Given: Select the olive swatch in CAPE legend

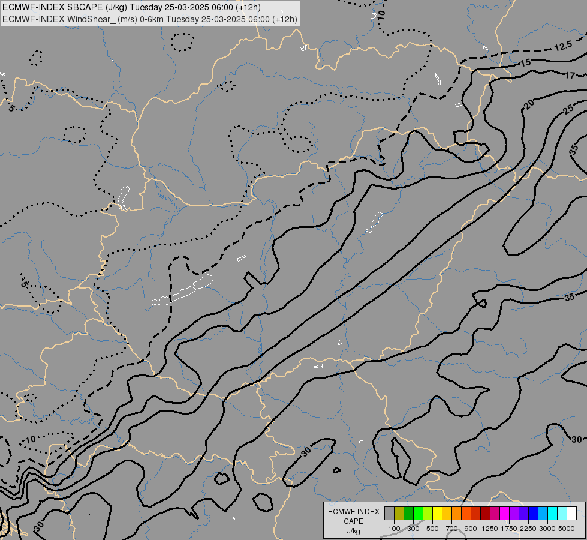Looking at the screenshot, I should pyautogui.click(x=399, y=513).
